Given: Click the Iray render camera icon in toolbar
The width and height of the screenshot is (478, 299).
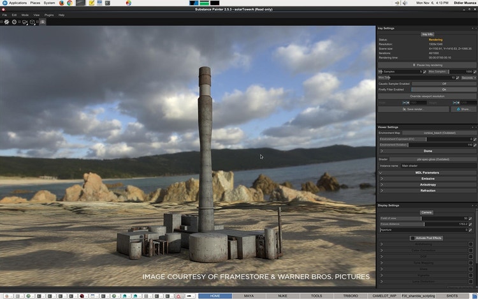Looking at the screenshot, I should click(x=43, y=22).
